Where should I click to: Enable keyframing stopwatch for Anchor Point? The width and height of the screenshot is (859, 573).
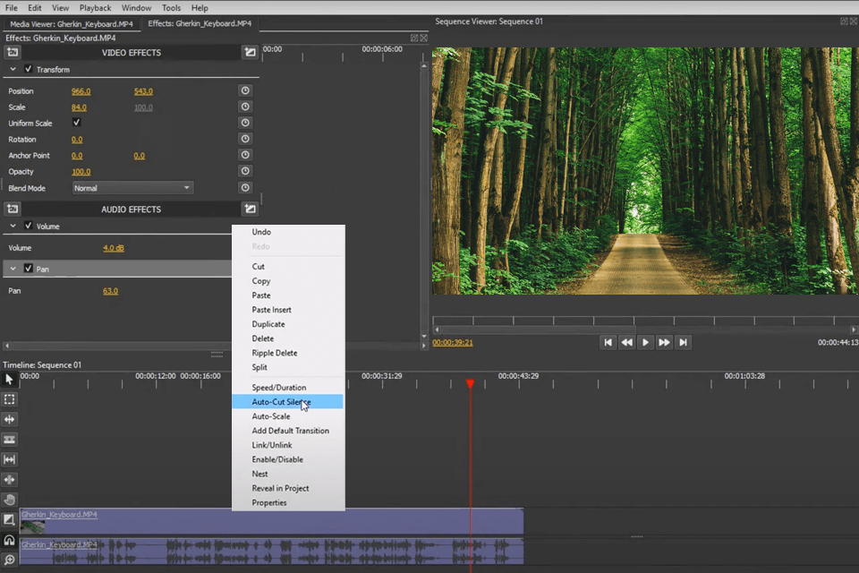pyautogui.click(x=245, y=155)
